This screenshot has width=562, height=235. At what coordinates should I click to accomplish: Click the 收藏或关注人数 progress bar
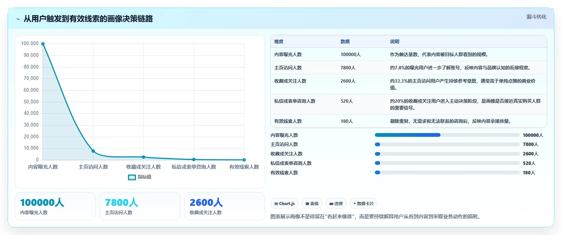[447, 154]
